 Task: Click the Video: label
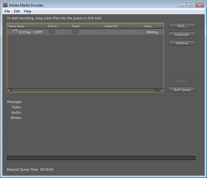[17, 107]
